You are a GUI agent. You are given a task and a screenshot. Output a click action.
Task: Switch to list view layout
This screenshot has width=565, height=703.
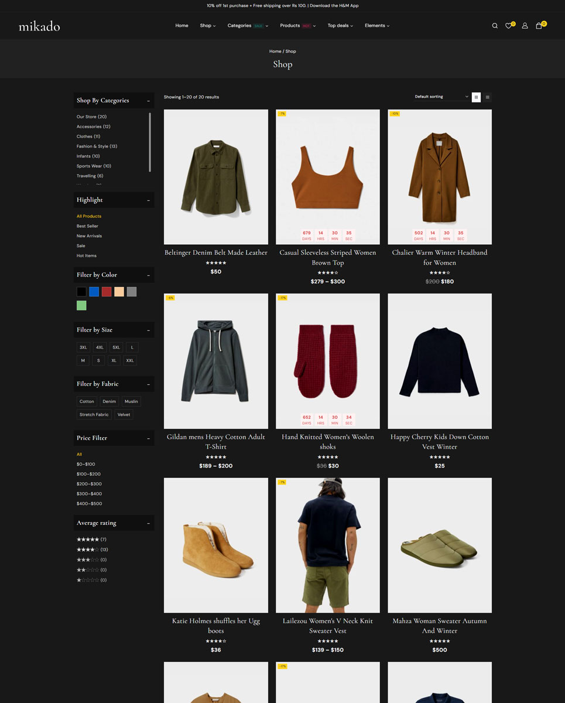(487, 97)
